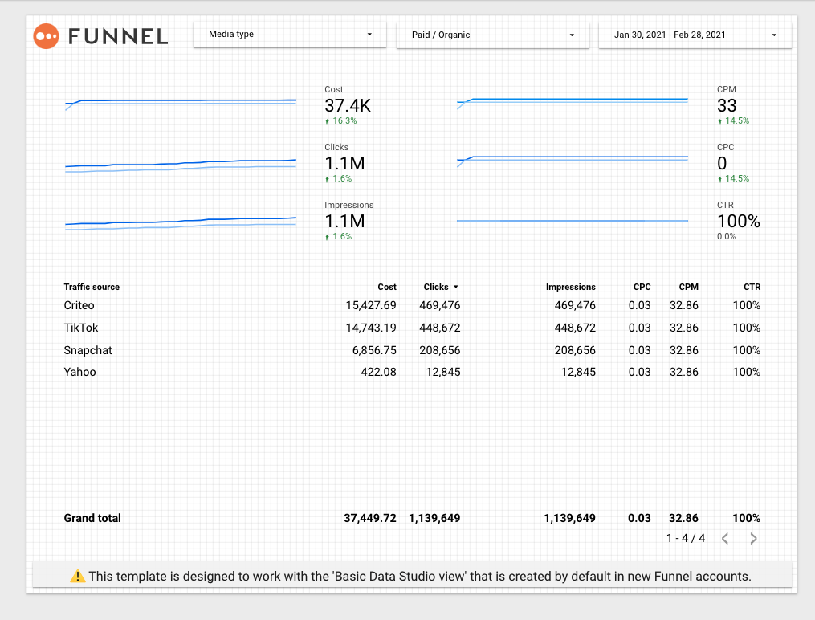The width and height of the screenshot is (815, 620).
Task: Sort table by Traffic source header
Action: [x=92, y=287]
